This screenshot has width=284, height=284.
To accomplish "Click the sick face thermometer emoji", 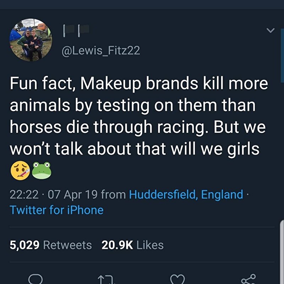I will [x=20, y=171].
